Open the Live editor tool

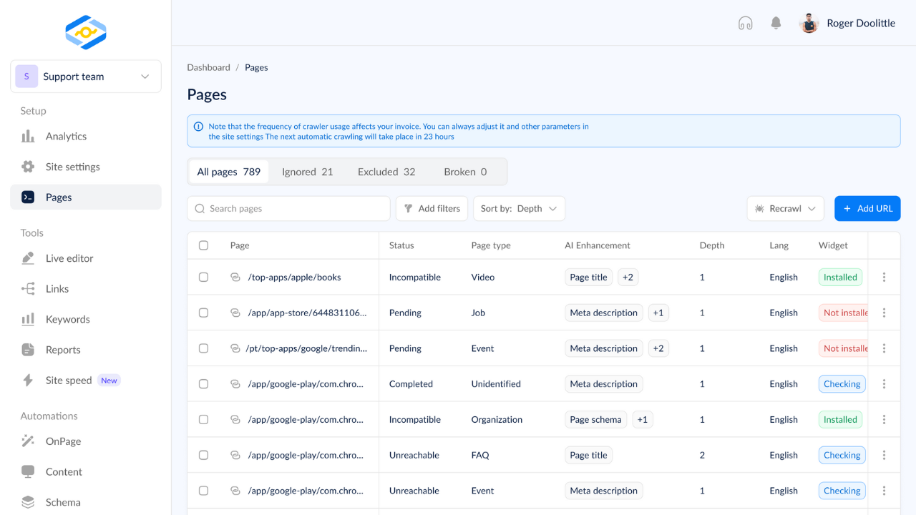[68, 258]
